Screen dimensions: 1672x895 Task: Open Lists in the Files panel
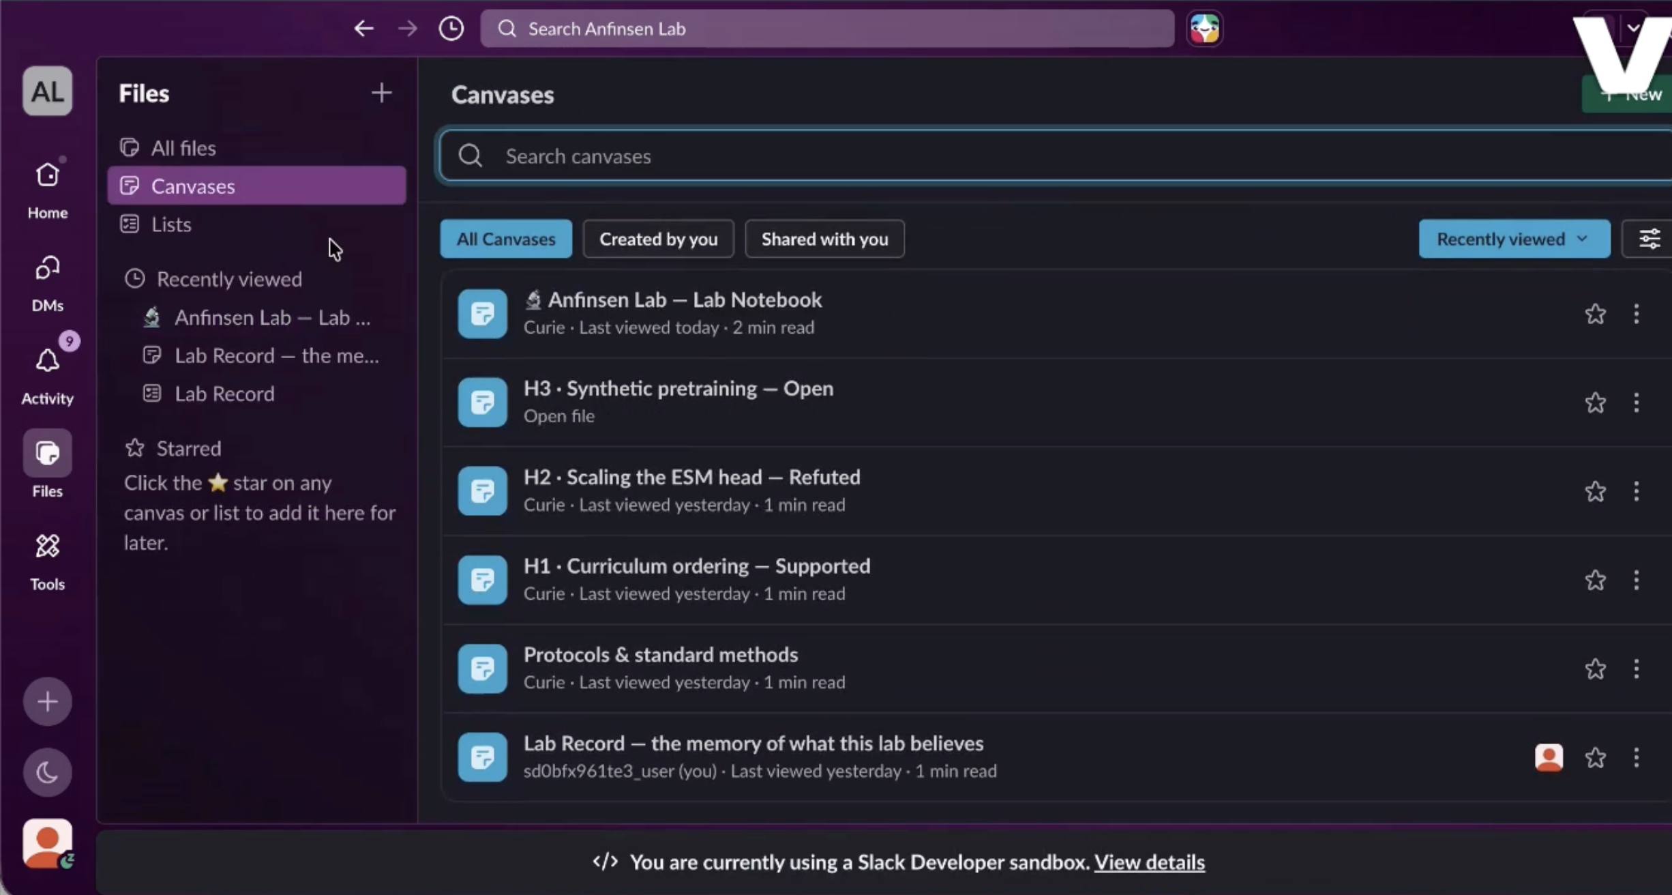pos(256,224)
